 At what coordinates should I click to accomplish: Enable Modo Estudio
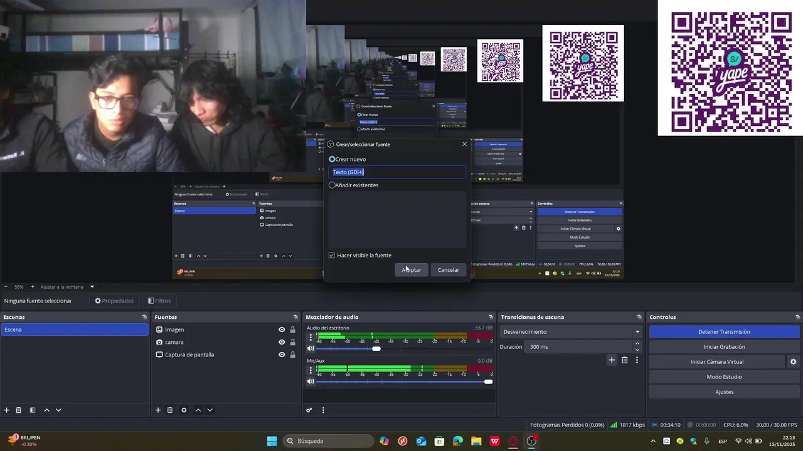click(x=724, y=377)
